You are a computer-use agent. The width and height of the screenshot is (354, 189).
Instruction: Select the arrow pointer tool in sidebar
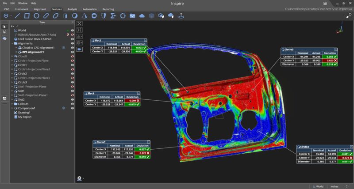(4, 26)
